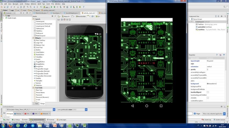Click the Telegram icon in the taskbar
Viewport: 229px width, 128px height.
33,125
